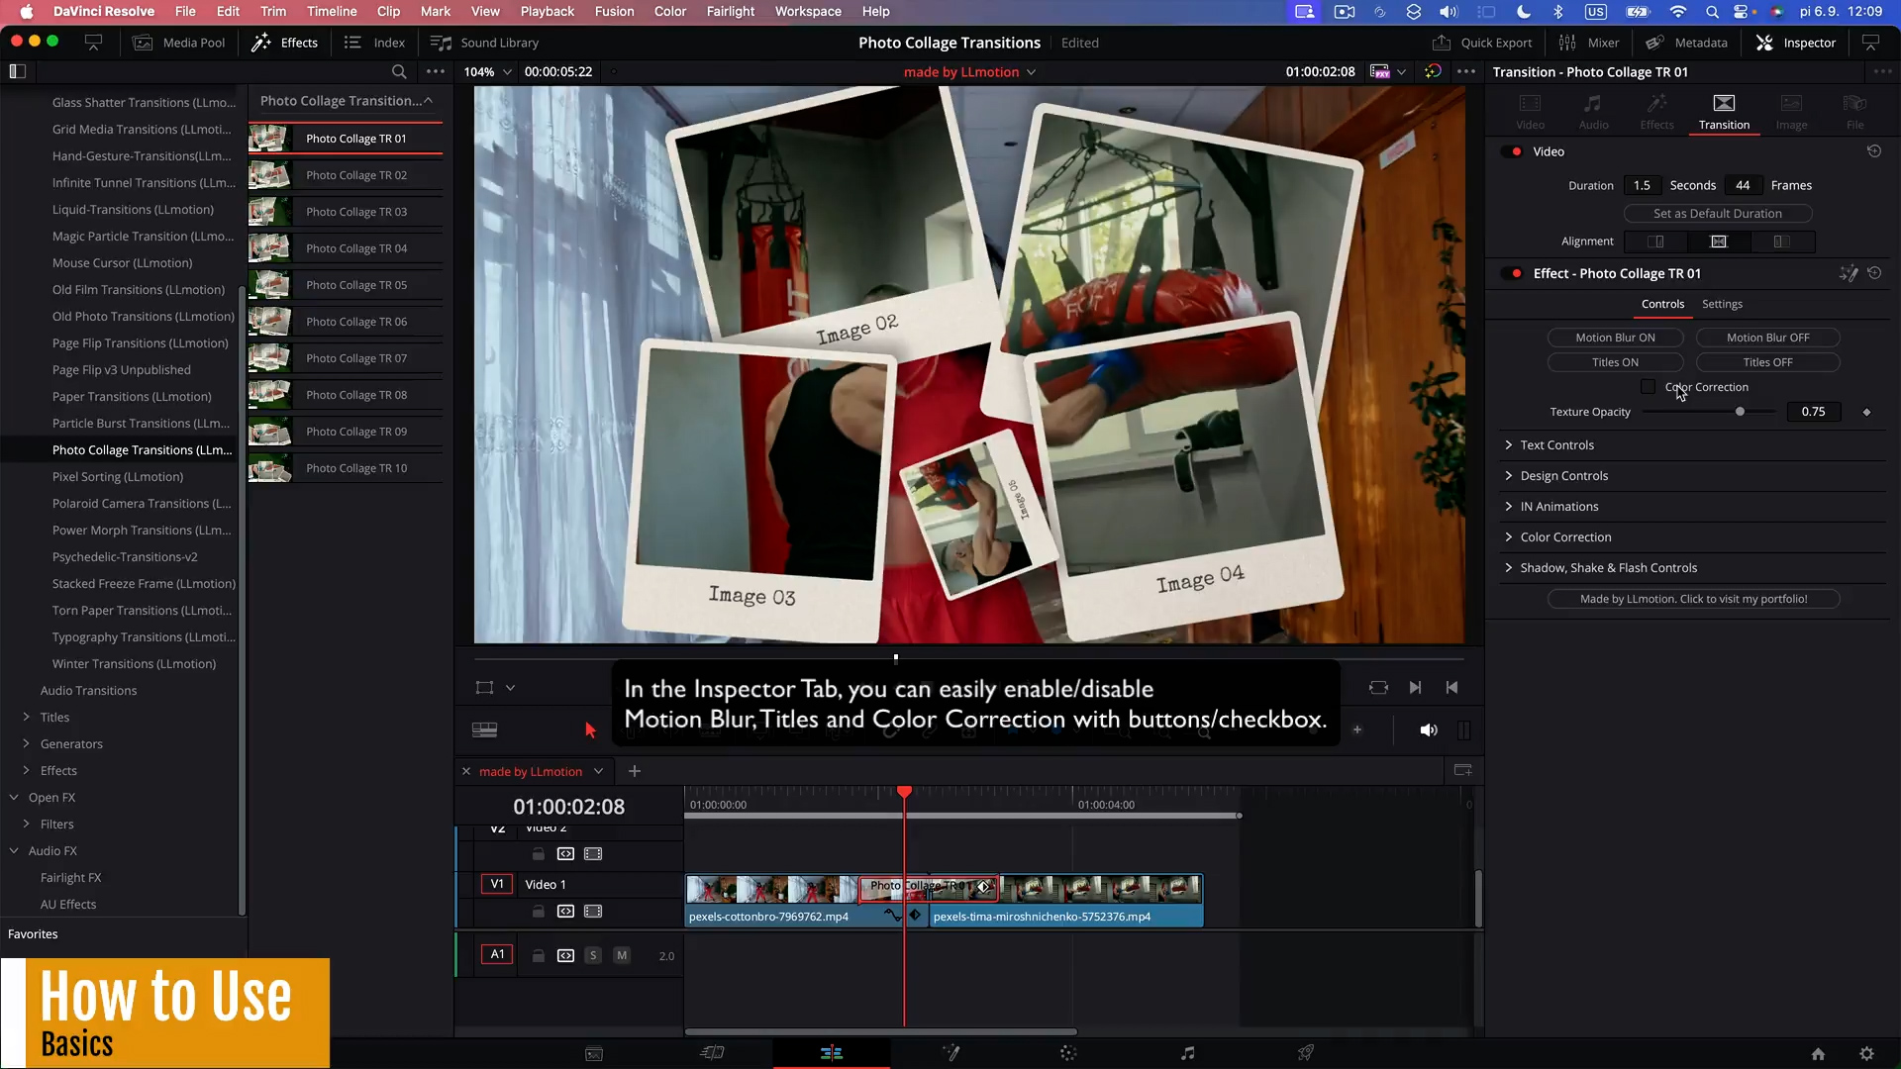Mute the viewer audio speaker icon
The image size is (1901, 1069).
click(x=1428, y=729)
